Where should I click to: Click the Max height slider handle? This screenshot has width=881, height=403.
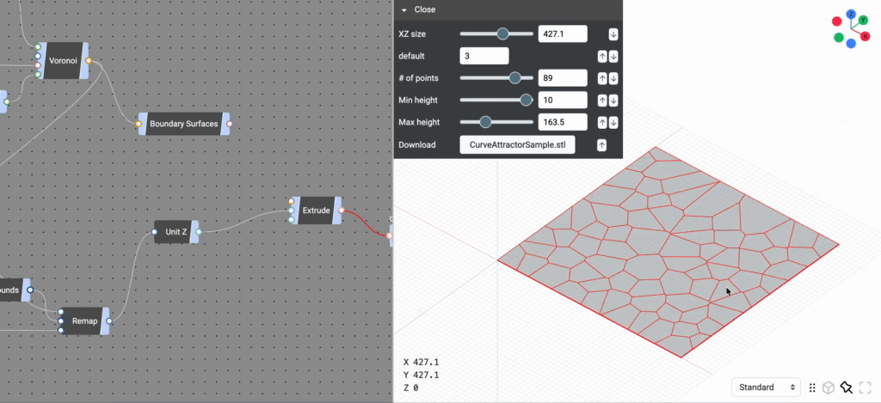click(x=485, y=122)
